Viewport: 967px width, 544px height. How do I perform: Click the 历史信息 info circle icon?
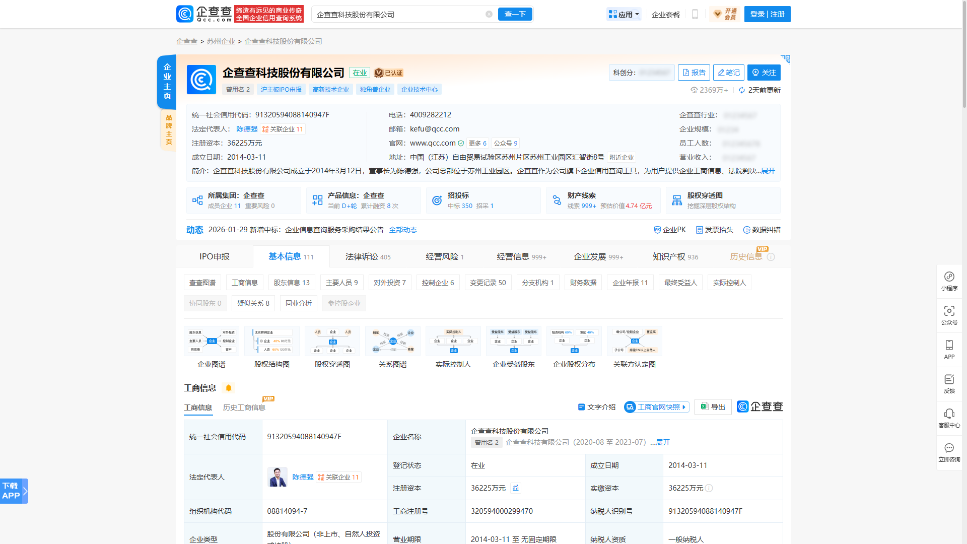pos(771,257)
